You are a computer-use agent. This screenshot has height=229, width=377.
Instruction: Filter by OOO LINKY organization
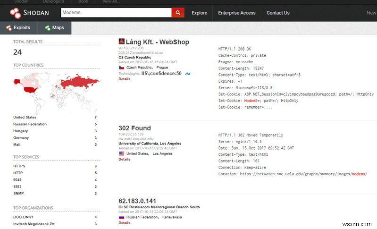[23, 217]
